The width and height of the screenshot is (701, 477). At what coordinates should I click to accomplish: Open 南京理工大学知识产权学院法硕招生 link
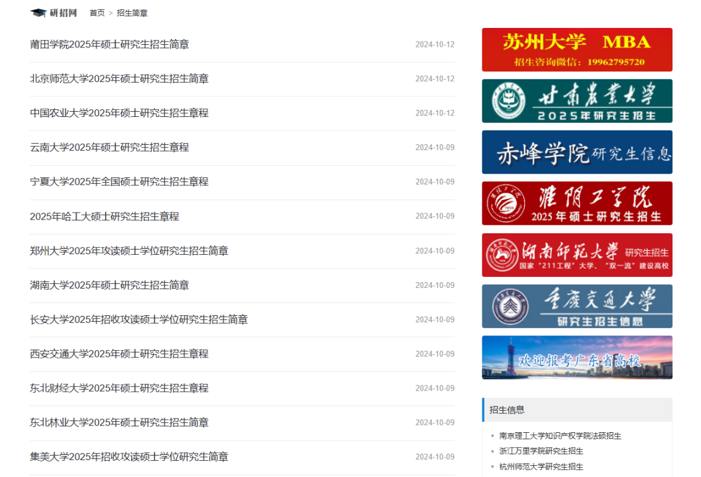(x=560, y=436)
